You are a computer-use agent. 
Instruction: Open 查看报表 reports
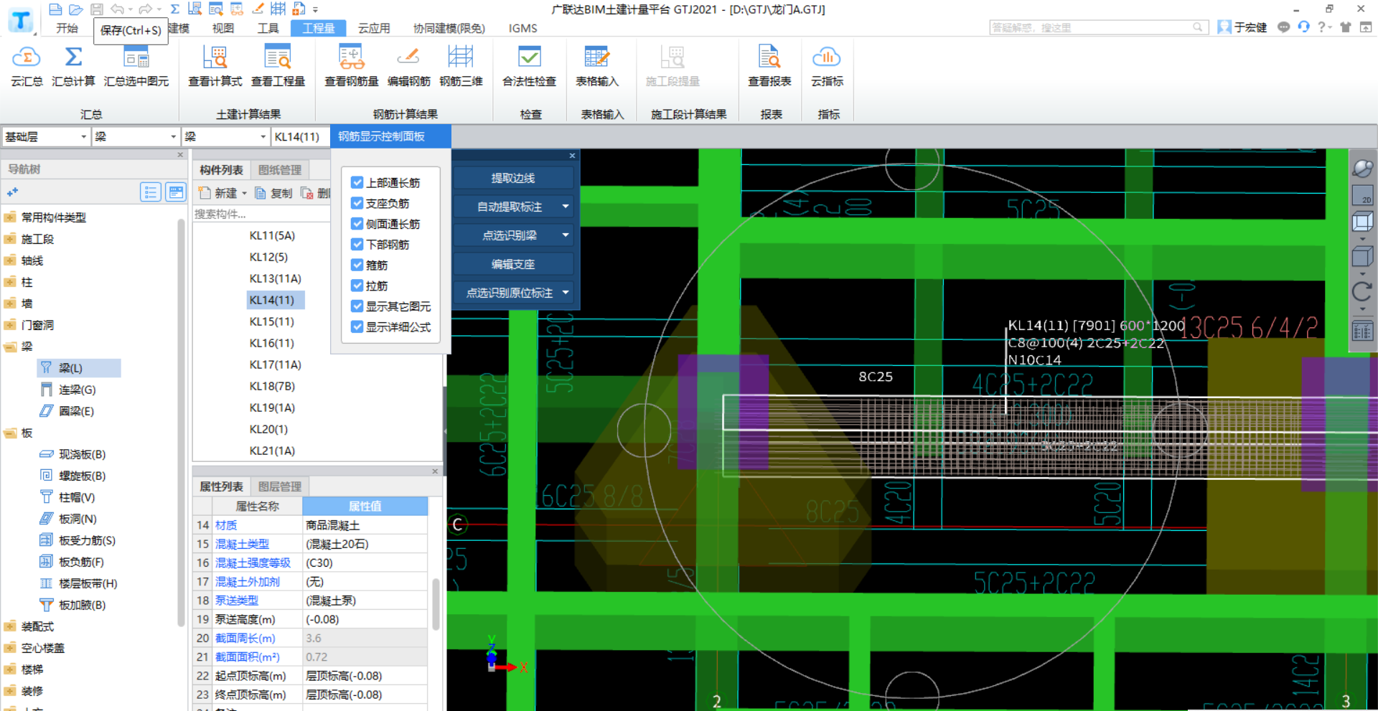tap(769, 66)
